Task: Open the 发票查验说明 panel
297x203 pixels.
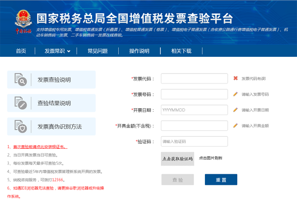Action: 51,80
